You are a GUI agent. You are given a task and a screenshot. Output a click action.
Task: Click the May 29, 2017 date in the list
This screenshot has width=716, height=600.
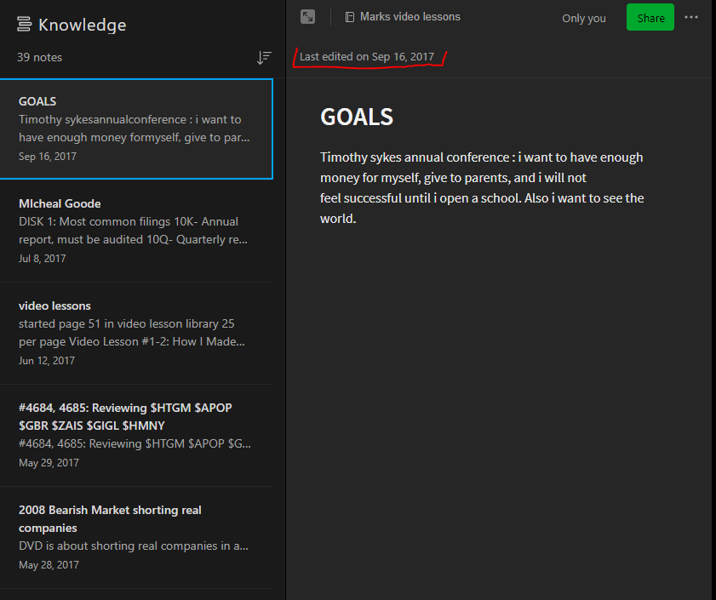click(x=49, y=463)
